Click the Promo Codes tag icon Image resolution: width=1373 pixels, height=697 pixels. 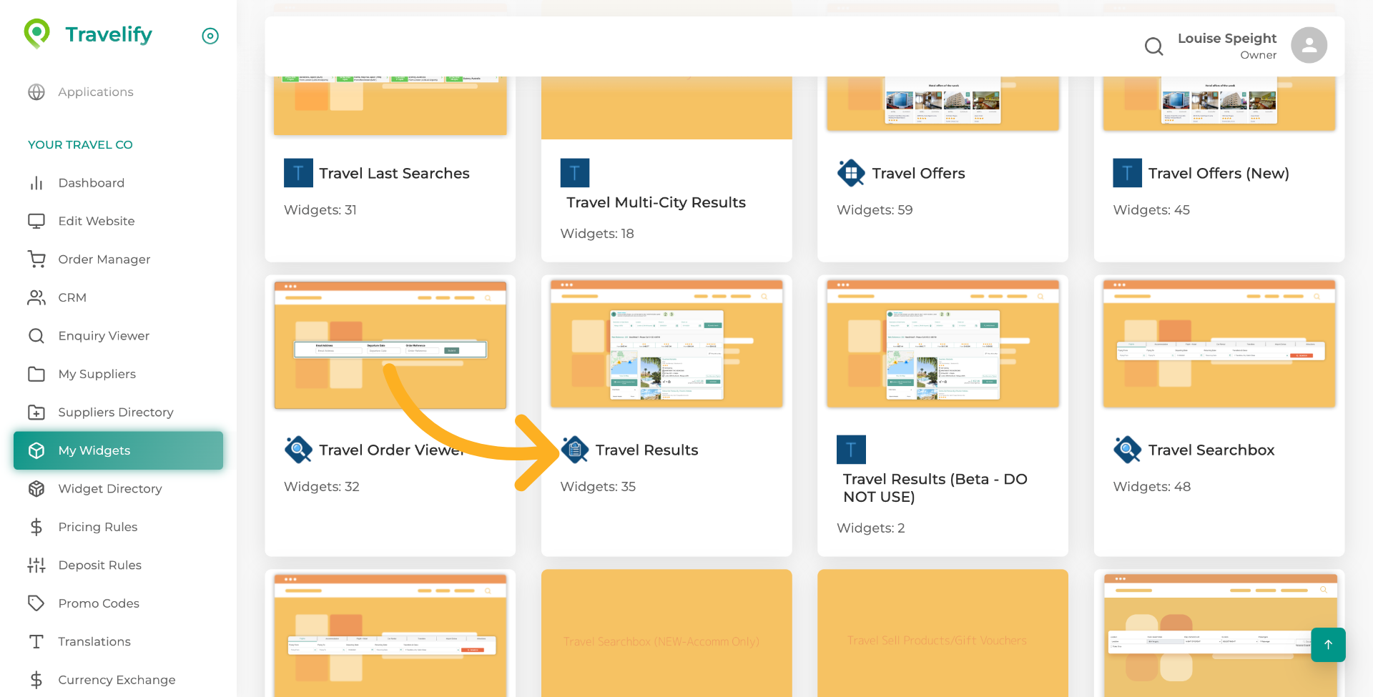[x=36, y=603]
